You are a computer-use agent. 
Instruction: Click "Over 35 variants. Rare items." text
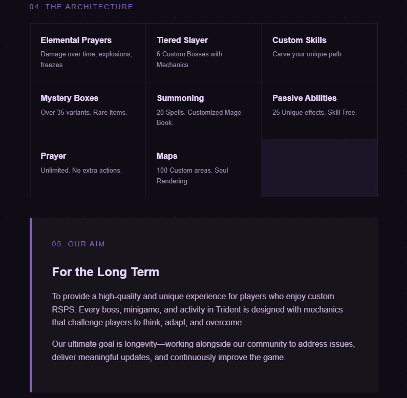point(83,112)
